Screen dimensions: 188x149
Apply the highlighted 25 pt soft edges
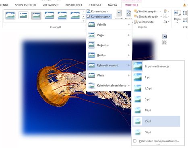[x=156, y=121]
